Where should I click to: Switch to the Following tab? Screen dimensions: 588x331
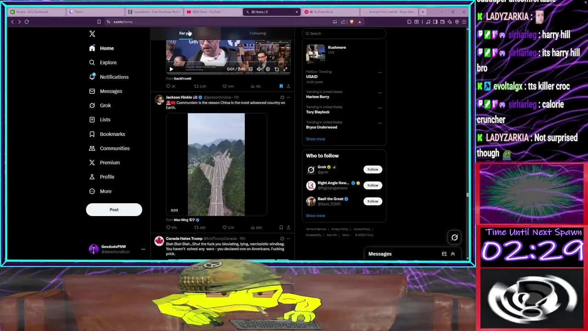point(258,33)
